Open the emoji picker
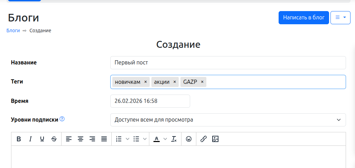Image resolution: width=355 pixels, height=168 pixels. 189,139
